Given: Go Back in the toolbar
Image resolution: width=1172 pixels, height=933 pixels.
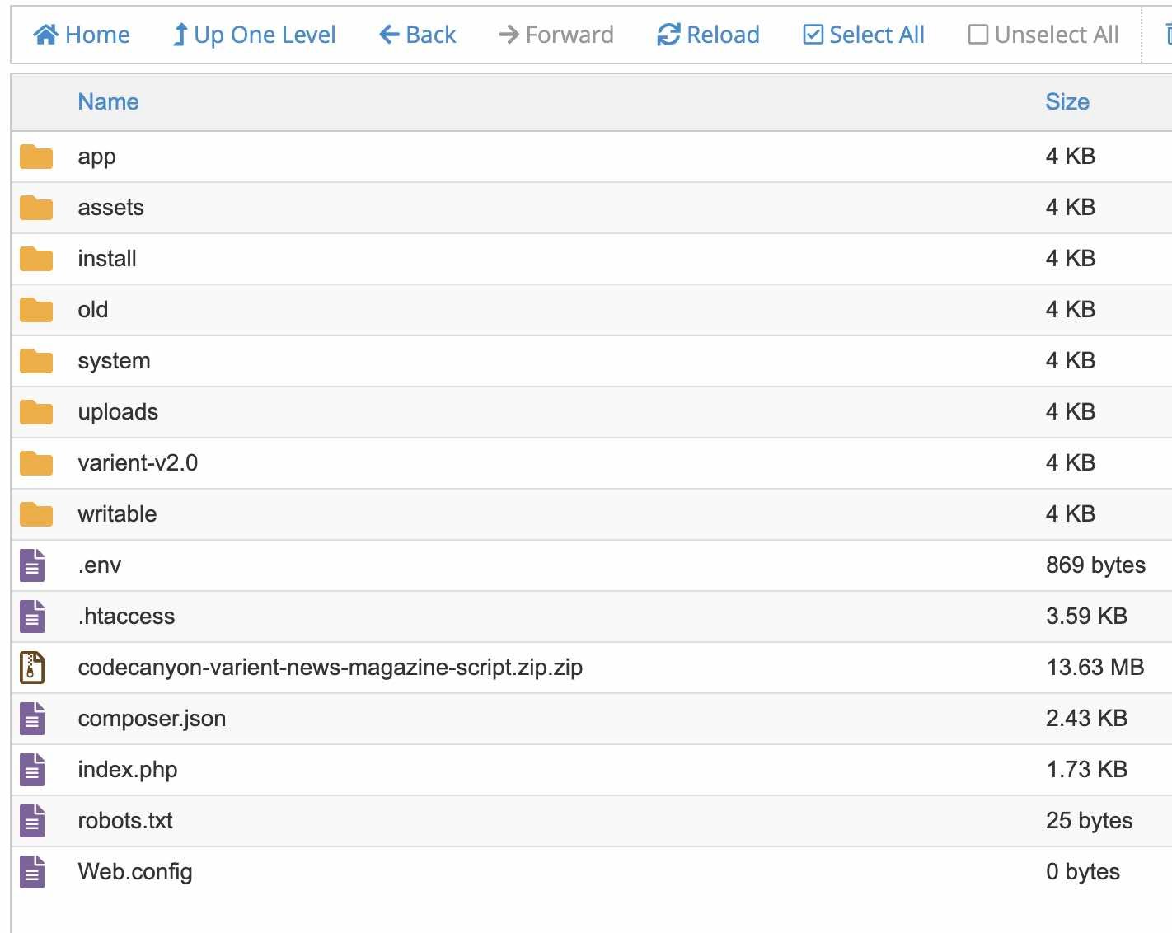Looking at the screenshot, I should [x=418, y=35].
